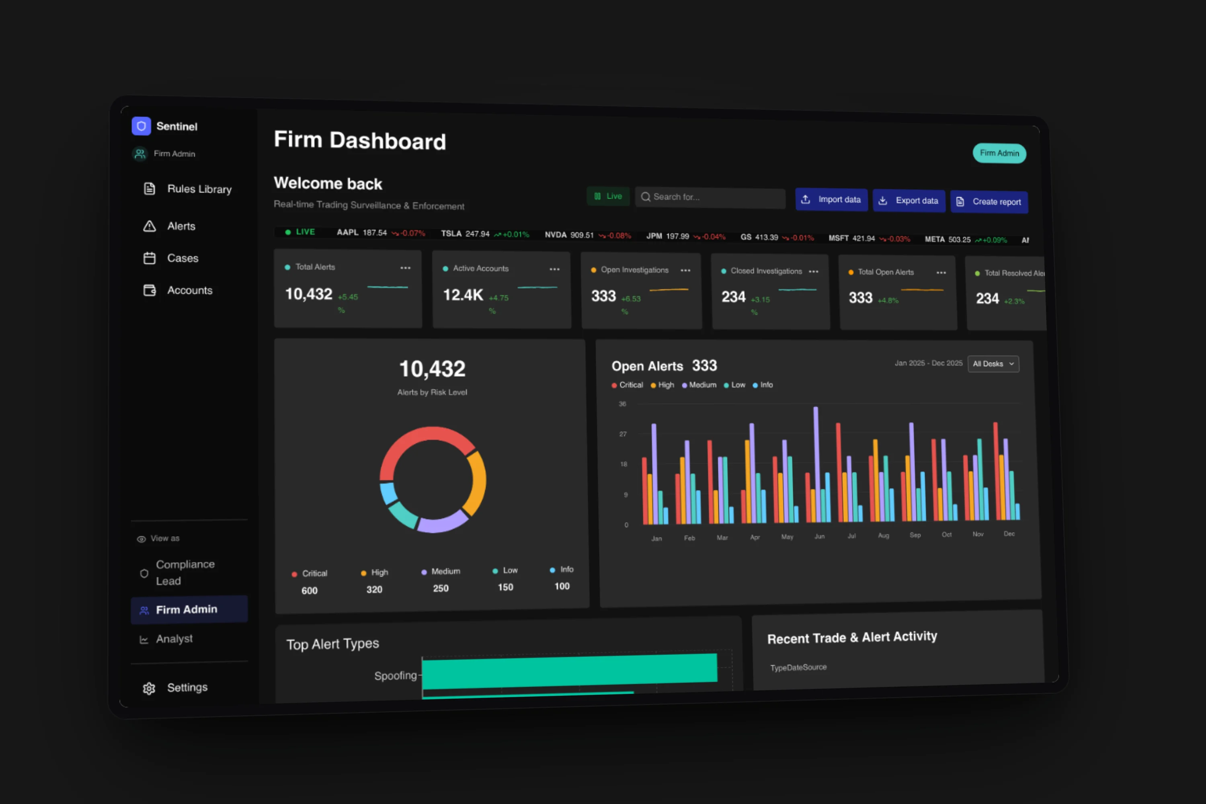Image resolution: width=1206 pixels, height=804 pixels.
Task: Click Import data button
Action: (831, 199)
